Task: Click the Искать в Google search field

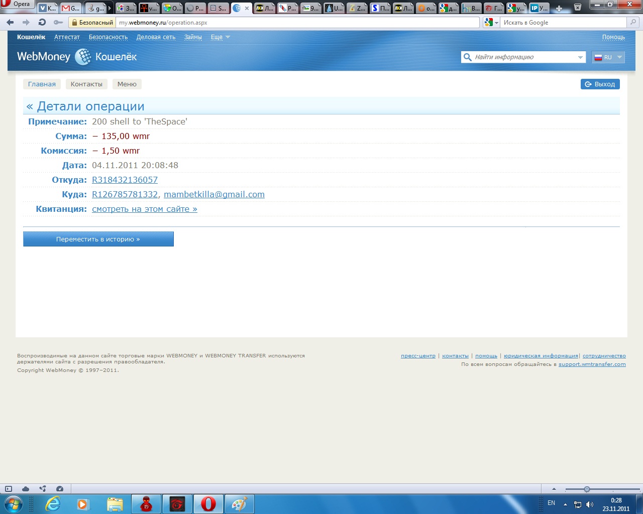Action: (564, 23)
